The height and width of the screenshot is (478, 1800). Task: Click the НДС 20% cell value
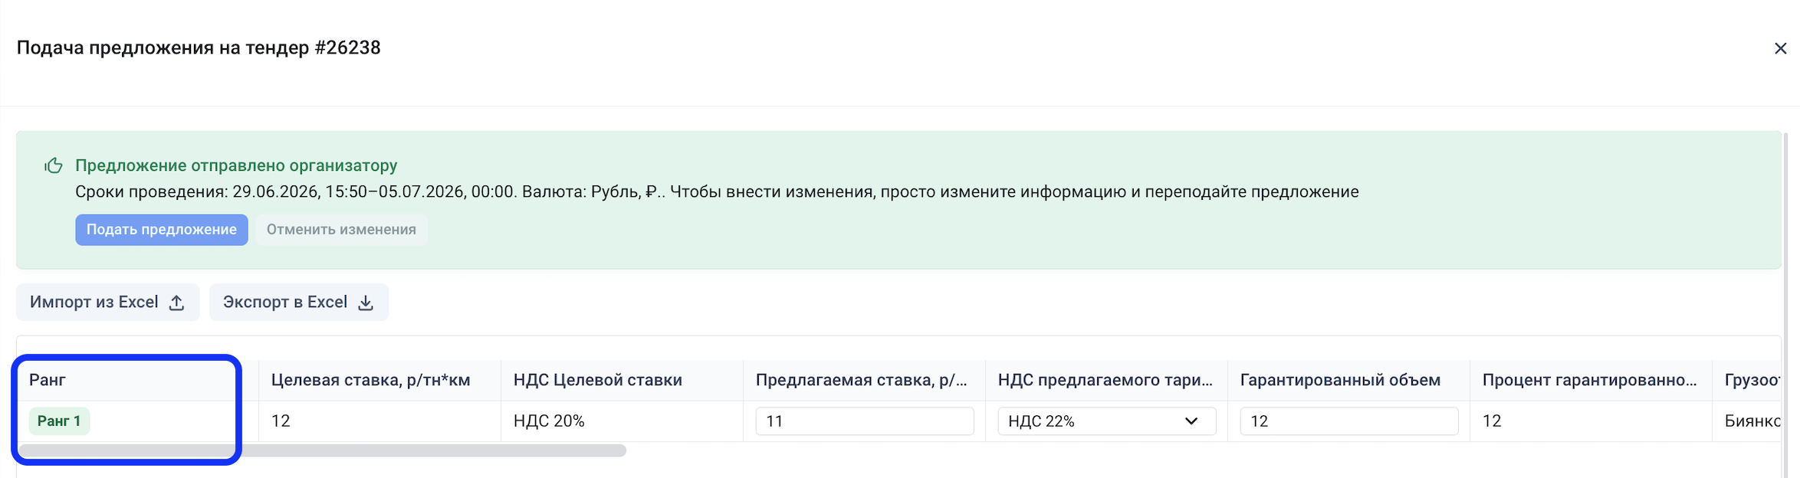click(x=549, y=421)
